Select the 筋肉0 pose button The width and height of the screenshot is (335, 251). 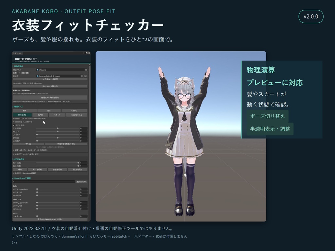pyautogui.click(x=40, y=115)
